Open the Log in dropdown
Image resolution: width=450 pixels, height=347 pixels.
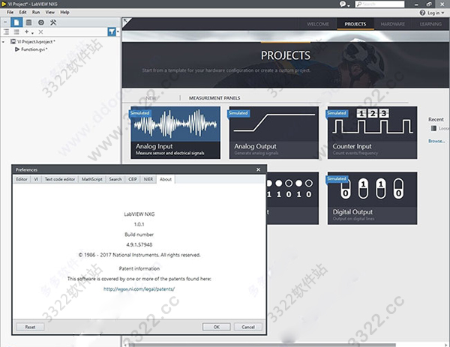point(436,13)
